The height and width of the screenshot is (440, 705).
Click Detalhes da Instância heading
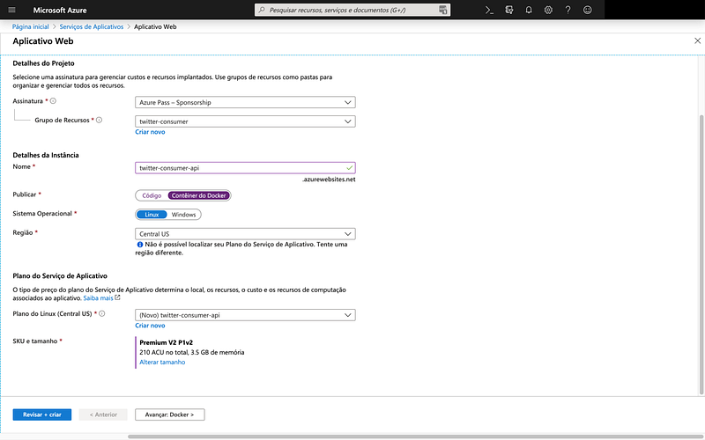tap(46, 155)
